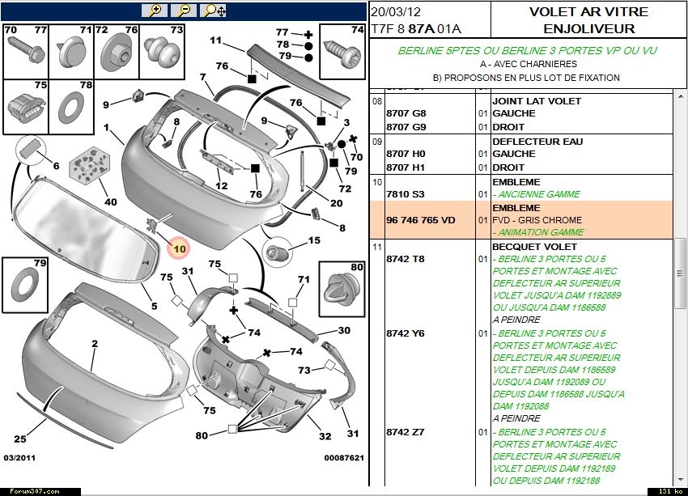Select part reference 8742 T8
The width and height of the screenshot is (688, 496).
[406, 259]
